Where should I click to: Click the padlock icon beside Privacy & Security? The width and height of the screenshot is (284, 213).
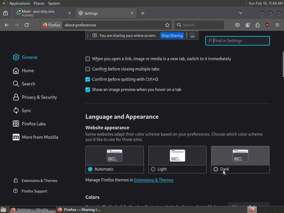pos(16,97)
